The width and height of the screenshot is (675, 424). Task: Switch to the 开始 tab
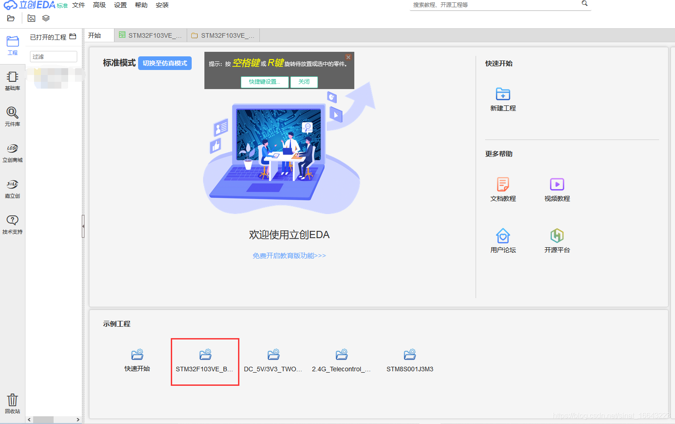[x=99, y=35]
